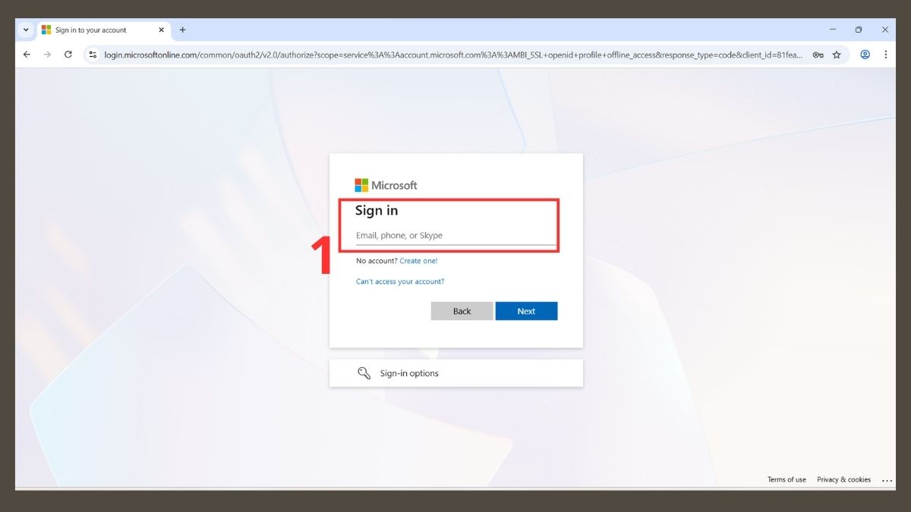Select the 'Sign in to your account' tab
This screenshot has width=911, height=512.
point(103,30)
